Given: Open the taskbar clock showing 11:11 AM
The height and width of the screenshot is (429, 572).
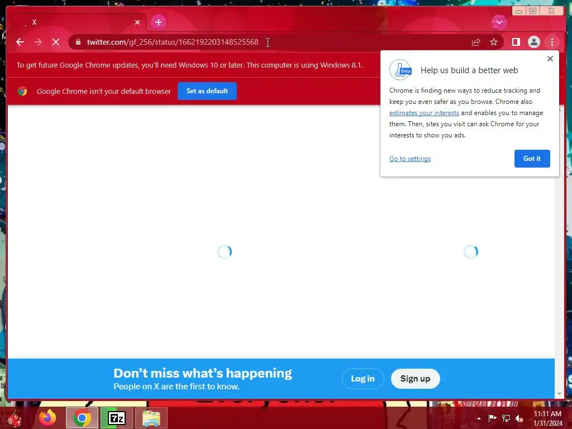Looking at the screenshot, I should 547,418.
